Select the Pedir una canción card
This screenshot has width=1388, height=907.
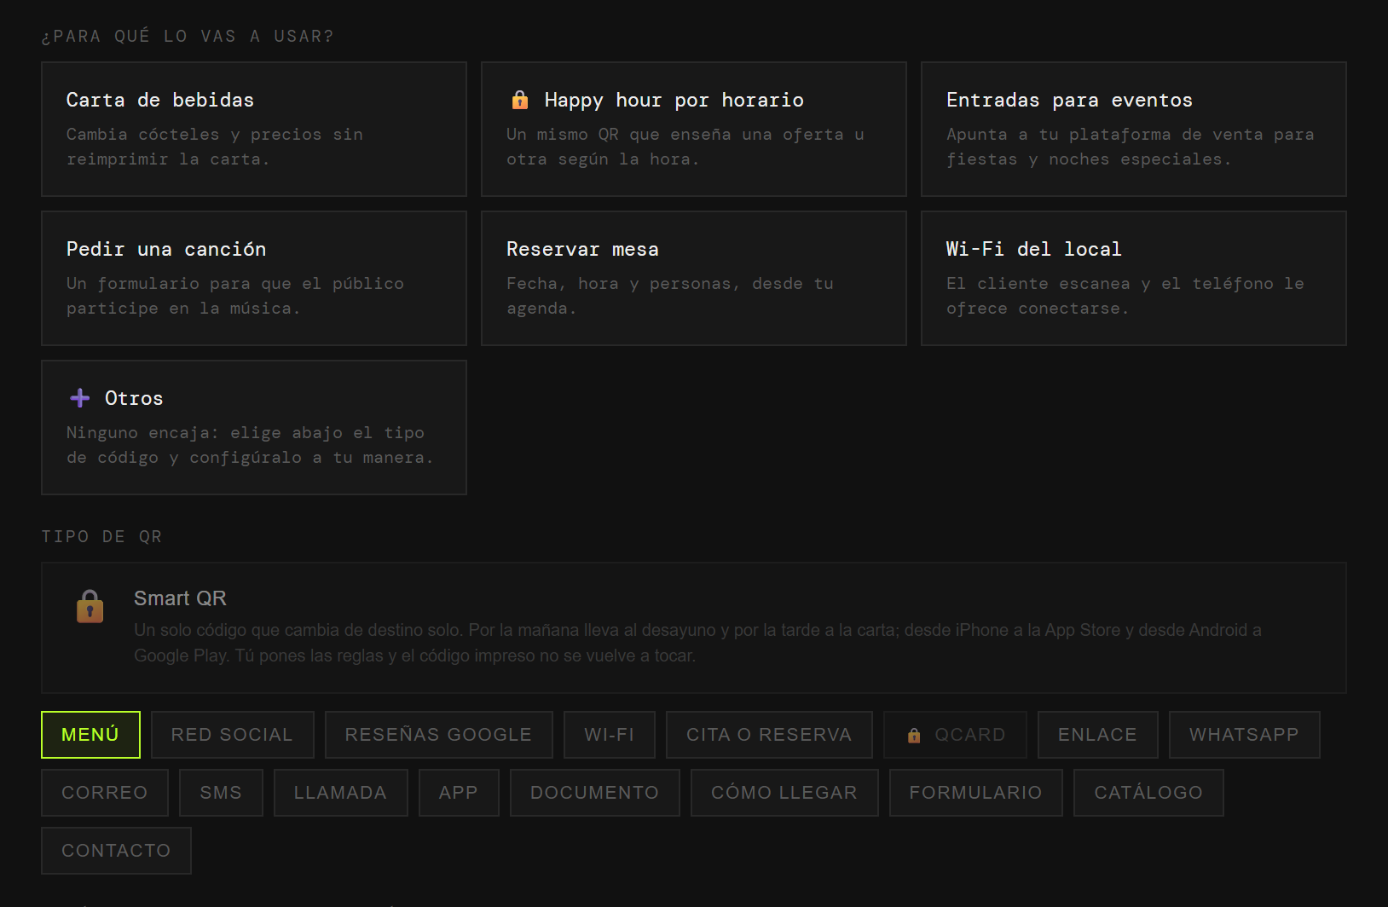tap(254, 278)
